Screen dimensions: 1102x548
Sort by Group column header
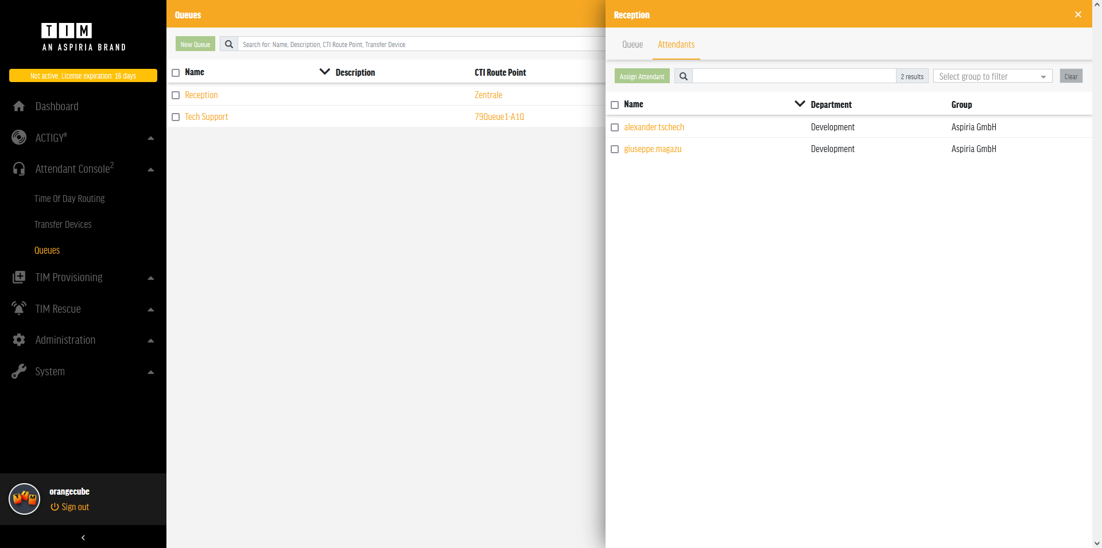961,104
